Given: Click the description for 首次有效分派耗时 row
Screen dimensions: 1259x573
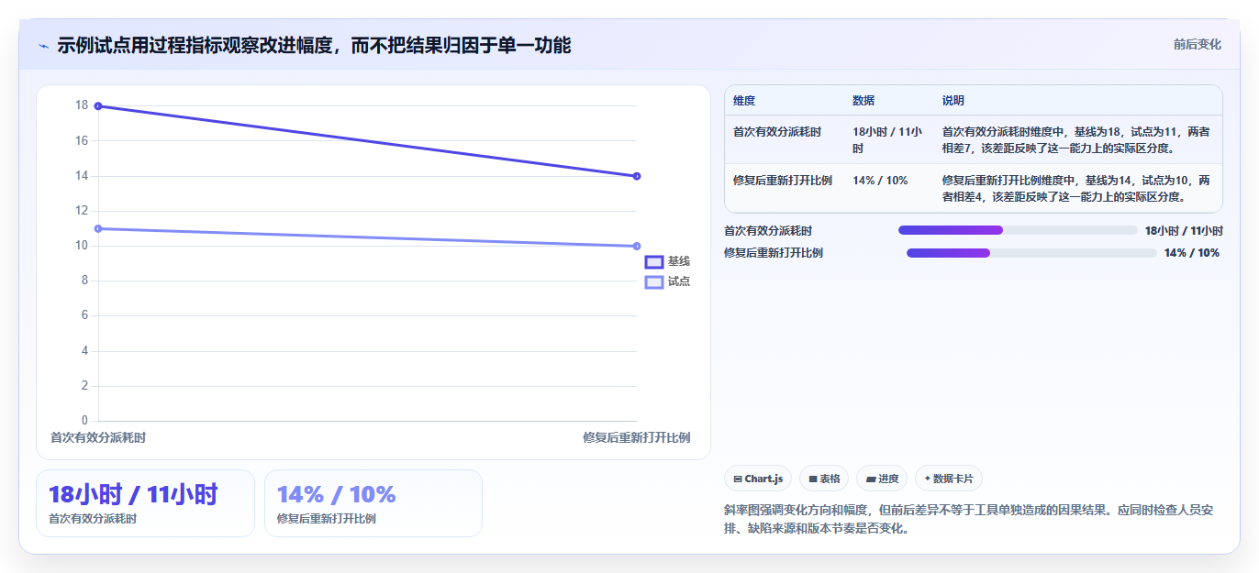Looking at the screenshot, I should click(x=1075, y=139).
